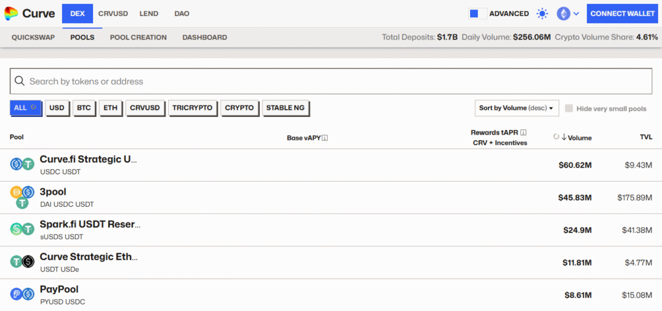Click the Volume column sort arrow

(x=564, y=138)
